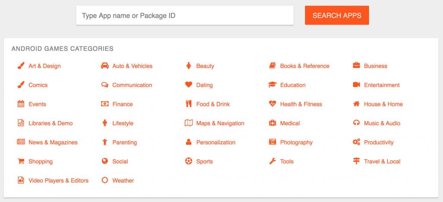Click the graduation cap Education icon

(x=272, y=85)
